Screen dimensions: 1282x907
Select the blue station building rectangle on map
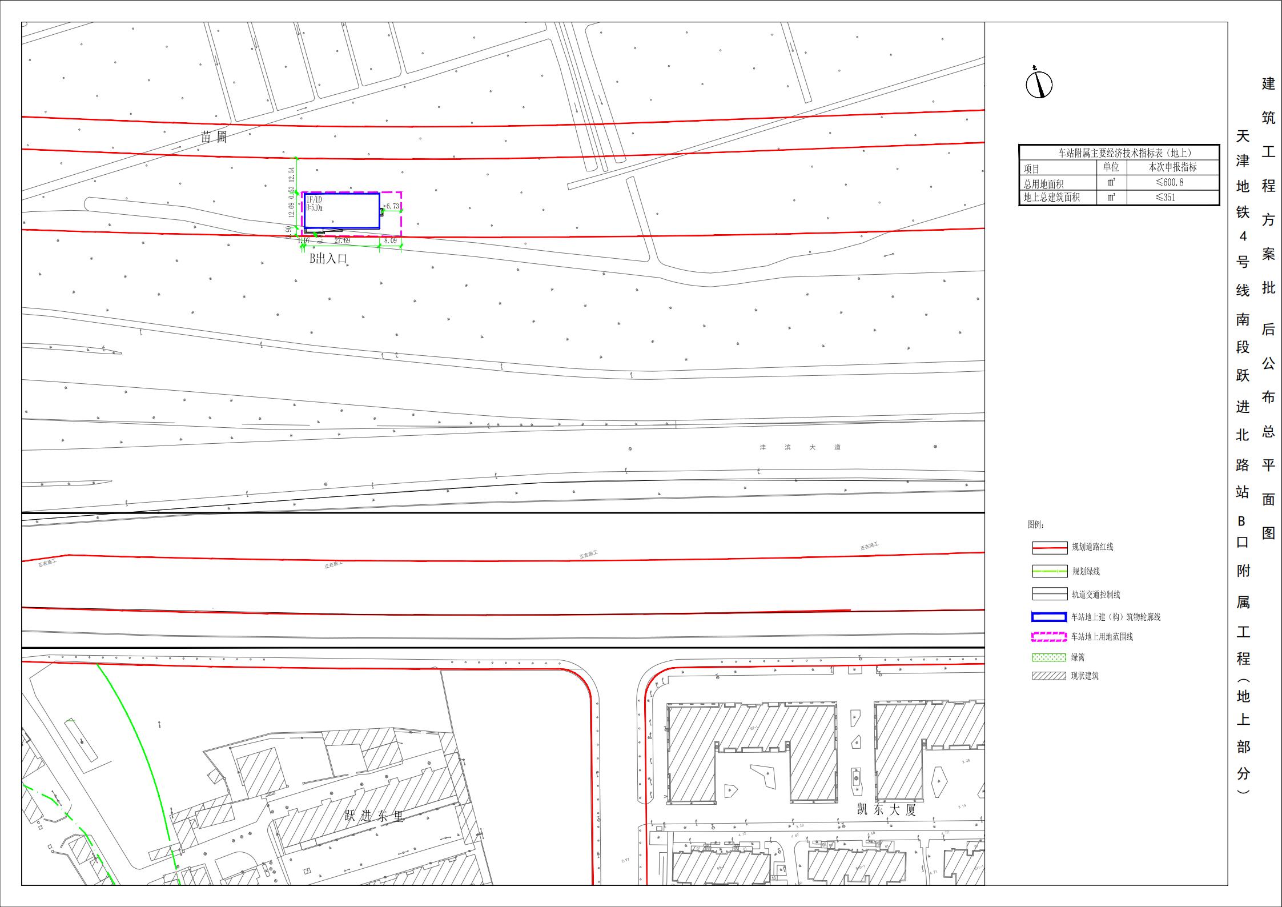tap(342, 211)
